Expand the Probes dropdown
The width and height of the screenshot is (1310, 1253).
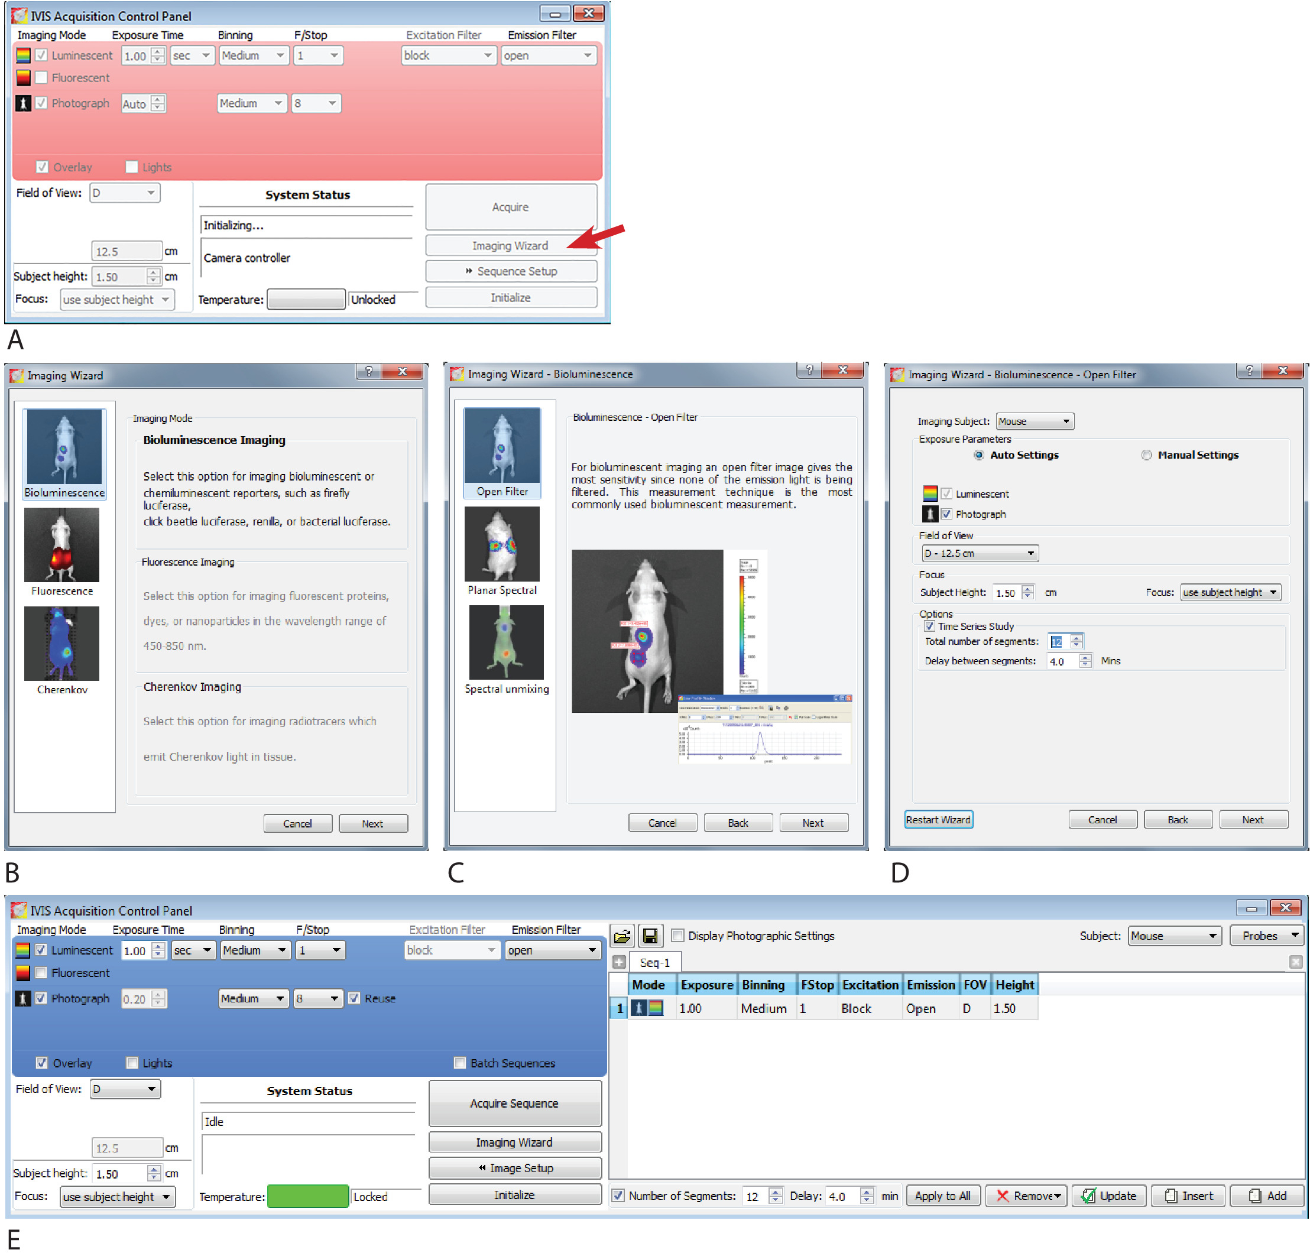[x=1267, y=936]
